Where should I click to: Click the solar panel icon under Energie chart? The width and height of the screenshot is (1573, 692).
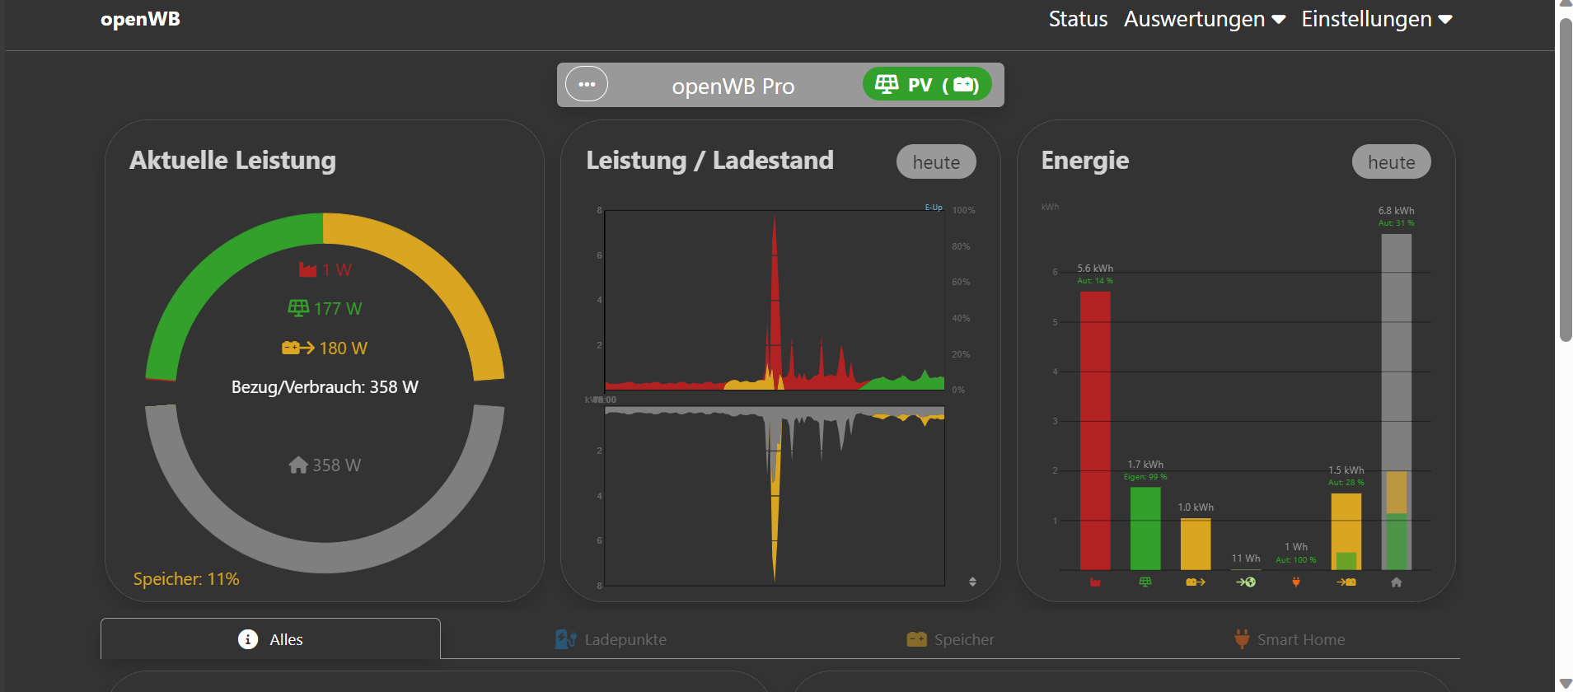tap(1145, 582)
